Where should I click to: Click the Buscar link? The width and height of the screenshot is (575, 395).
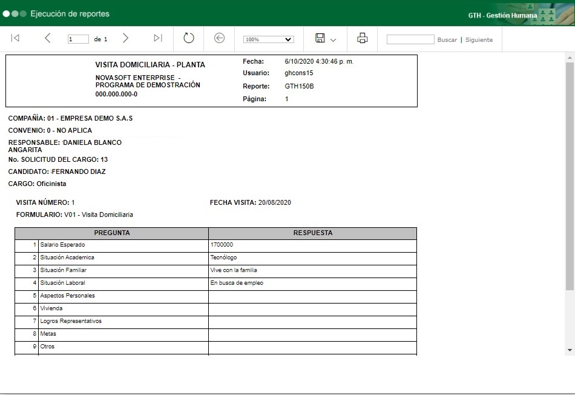[x=447, y=40]
